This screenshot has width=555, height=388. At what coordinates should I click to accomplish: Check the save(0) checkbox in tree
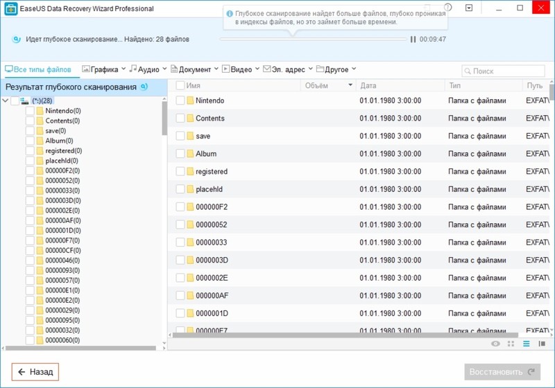click(x=30, y=130)
